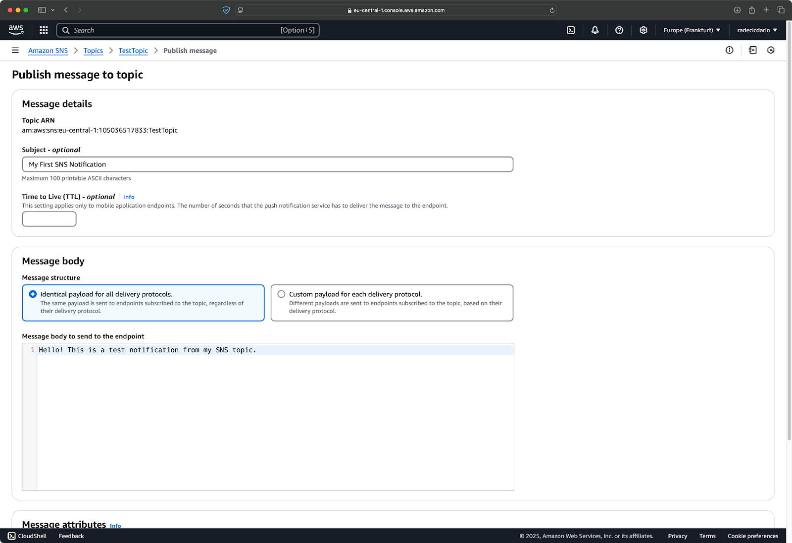Click the Subject input field
The height and width of the screenshot is (543, 792).
click(x=267, y=164)
